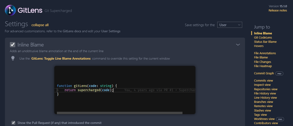The width and height of the screenshot is (293, 126).
Task: Jump to Stashes view section
Action: [x=262, y=111]
